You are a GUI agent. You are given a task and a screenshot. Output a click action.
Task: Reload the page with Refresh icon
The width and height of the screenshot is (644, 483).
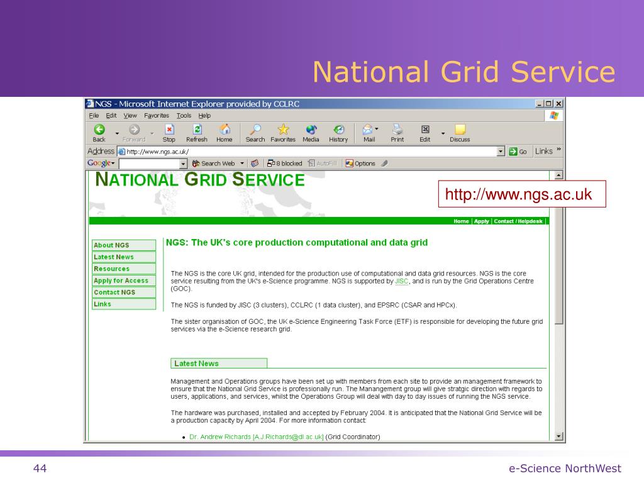[x=197, y=130]
